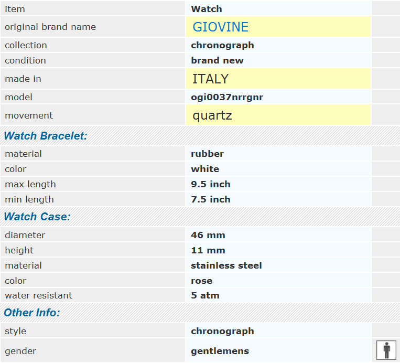400x363 pixels.
Task: Click the chronograph collection value
Action: click(222, 46)
